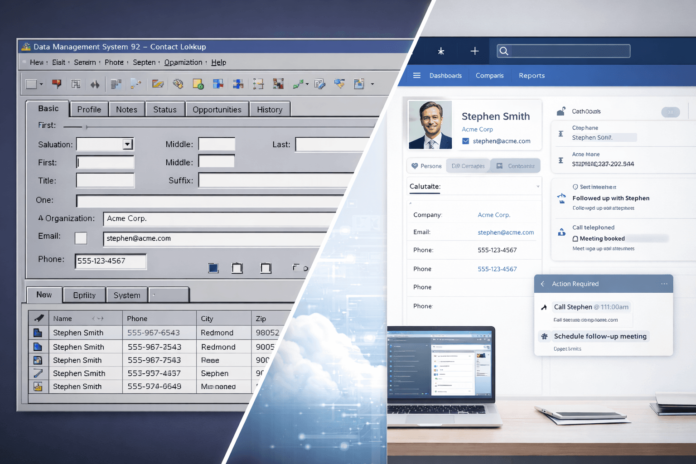
Task: Click the pencil icon beside Stephen Smith's fourth record
Action: [x=39, y=373]
